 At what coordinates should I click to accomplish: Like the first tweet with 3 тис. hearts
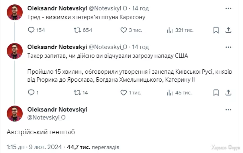tap(131, 30)
